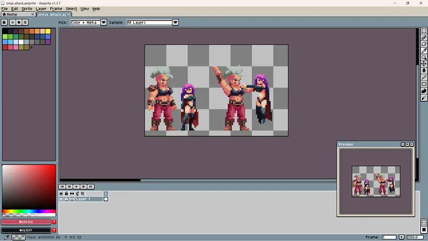Select the Move tool

point(424,64)
